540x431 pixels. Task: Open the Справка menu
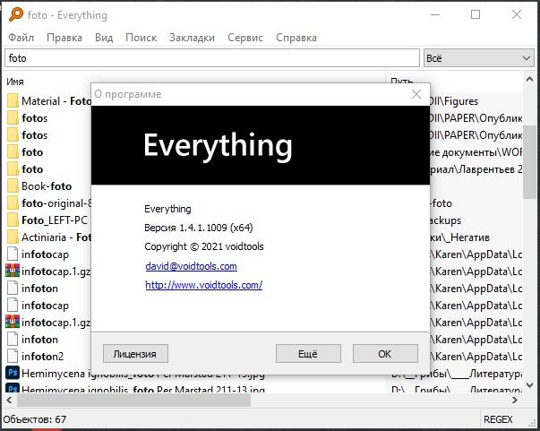click(296, 38)
